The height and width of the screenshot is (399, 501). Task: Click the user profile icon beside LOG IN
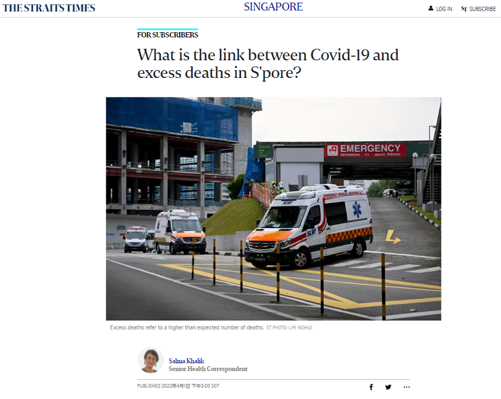(x=431, y=8)
